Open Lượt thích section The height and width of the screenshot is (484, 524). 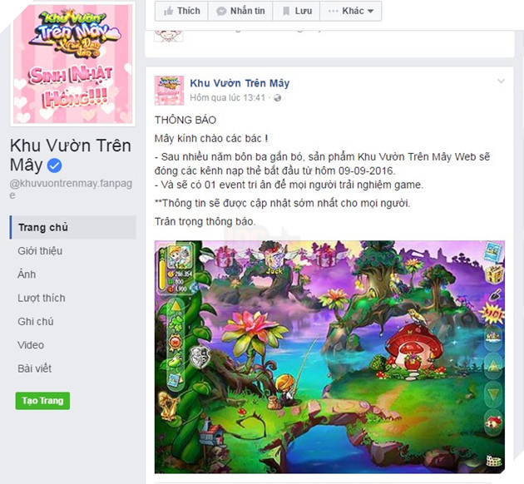42,298
